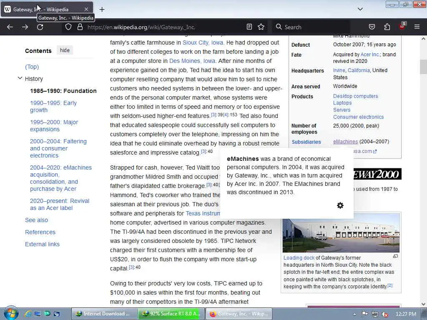Click the taskbar clock 12:27 PM
427x320 pixels.
point(406,314)
